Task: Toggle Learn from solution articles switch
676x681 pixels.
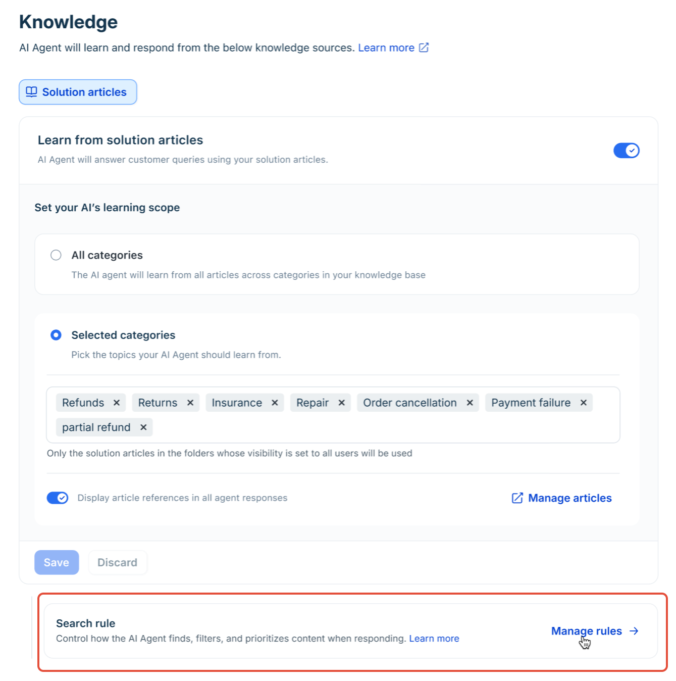Action: (627, 151)
